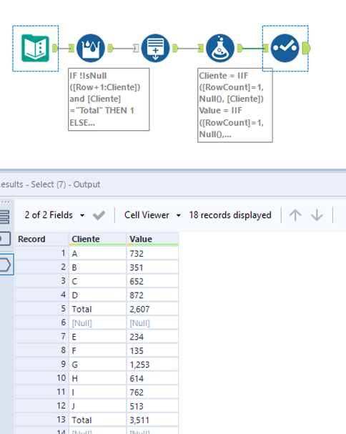Image resolution: width=346 pixels, height=434 pixels.
Task: Select the Generate Rows tool node
Action: 155,48
